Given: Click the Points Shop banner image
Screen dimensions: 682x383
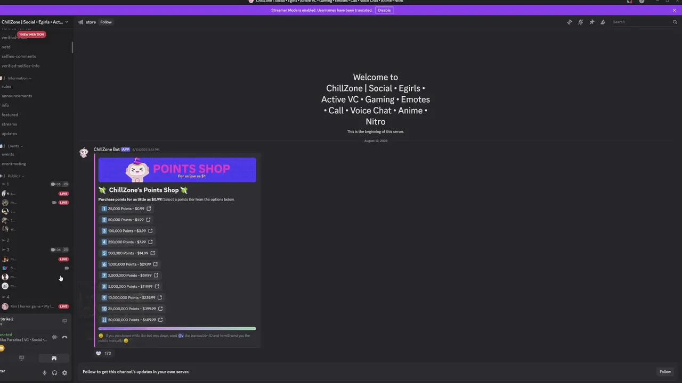Looking at the screenshot, I should [177, 170].
